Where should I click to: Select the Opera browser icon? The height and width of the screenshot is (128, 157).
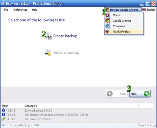coord(107,15)
